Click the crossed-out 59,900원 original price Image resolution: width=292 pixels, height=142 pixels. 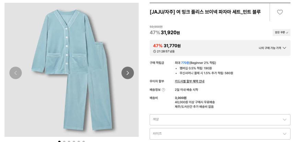pyautogui.click(x=156, y=26)
